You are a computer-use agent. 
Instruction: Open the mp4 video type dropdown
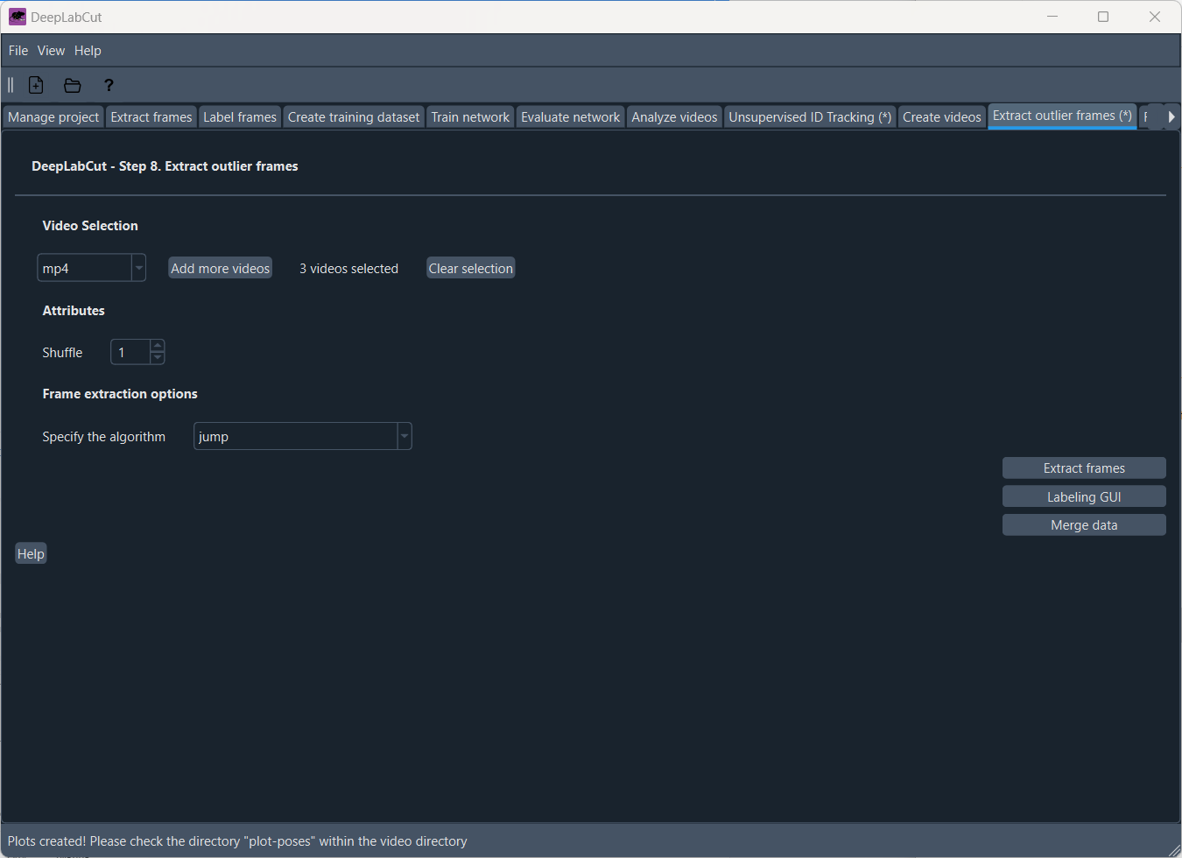(91, 268)
